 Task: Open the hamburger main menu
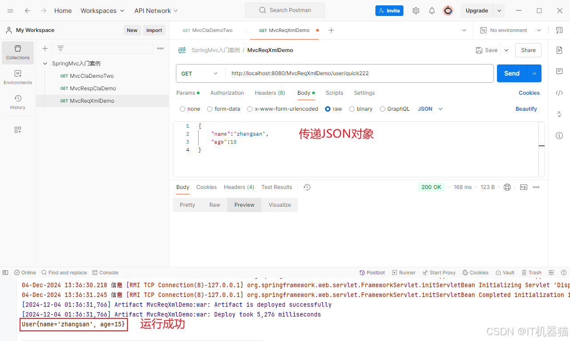pos(10,11)
